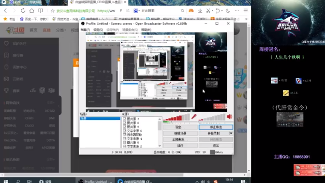Switch to the CFHD直播 browser tab

click(x=98, y=2)
